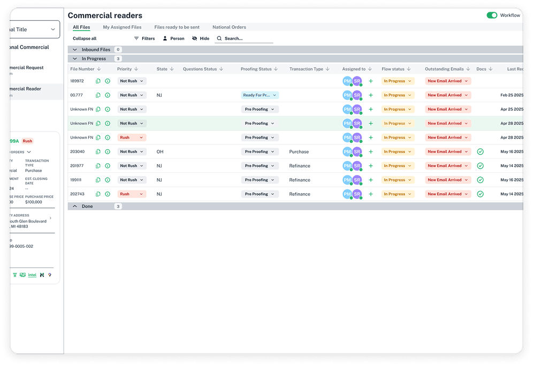Show info for file 00.777

tap(108, 95)
